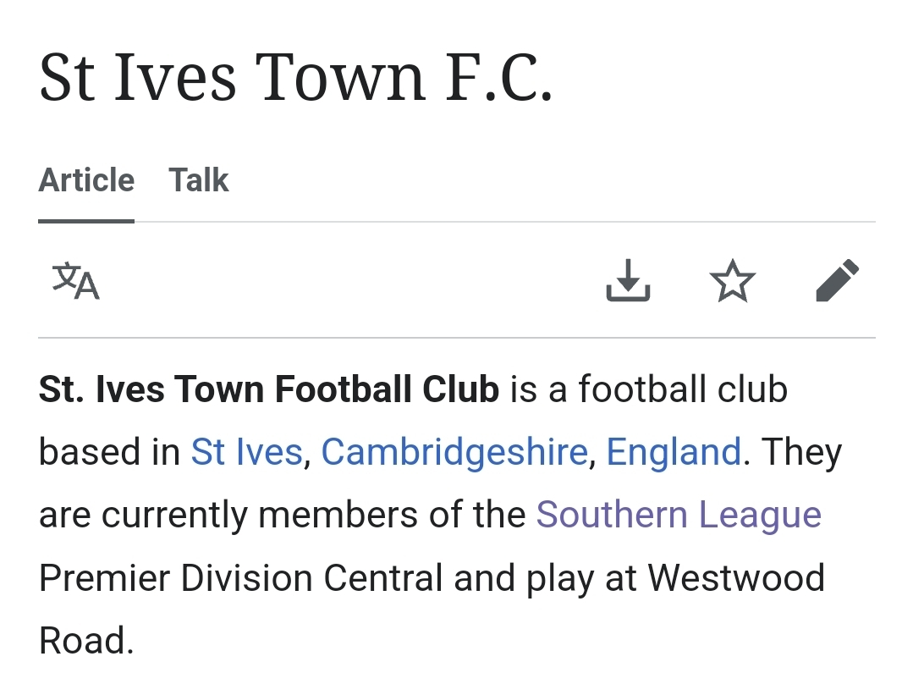
Task: Click the St Ives Town F.C. page heading
Action: click(x=295, y=78)
